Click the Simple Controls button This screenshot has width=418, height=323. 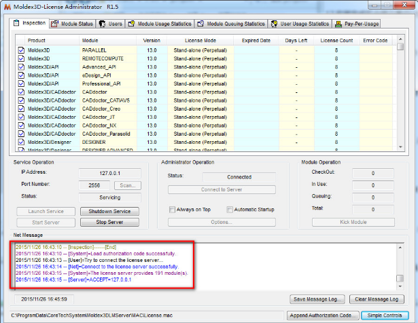point(385,316)
